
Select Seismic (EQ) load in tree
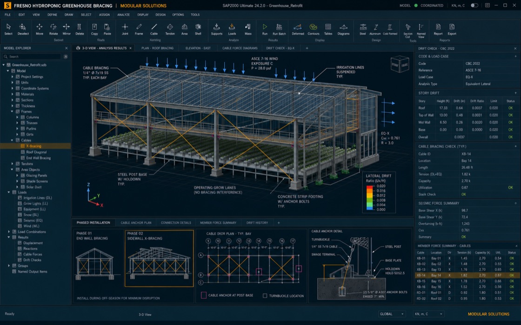pyautogui.click(x=33, y=220)
